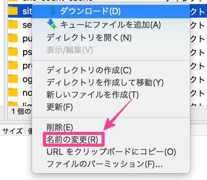Image resolution: width=207 pixels, height=180 pixels.
Task: Click the サイズ column header
Action: (13, 131)
